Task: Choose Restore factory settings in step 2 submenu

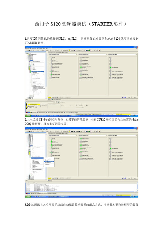Action: 49,161
